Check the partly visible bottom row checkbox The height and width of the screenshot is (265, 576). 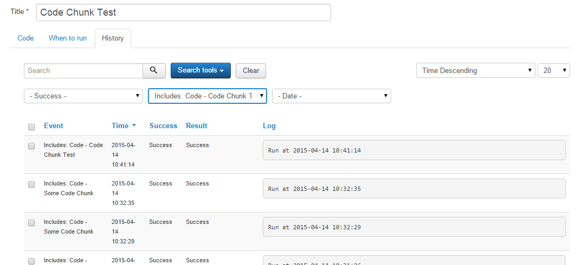(x=31, y=261)
